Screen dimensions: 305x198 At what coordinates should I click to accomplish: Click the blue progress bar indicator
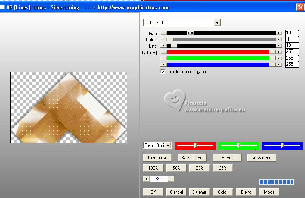point(276,182)
